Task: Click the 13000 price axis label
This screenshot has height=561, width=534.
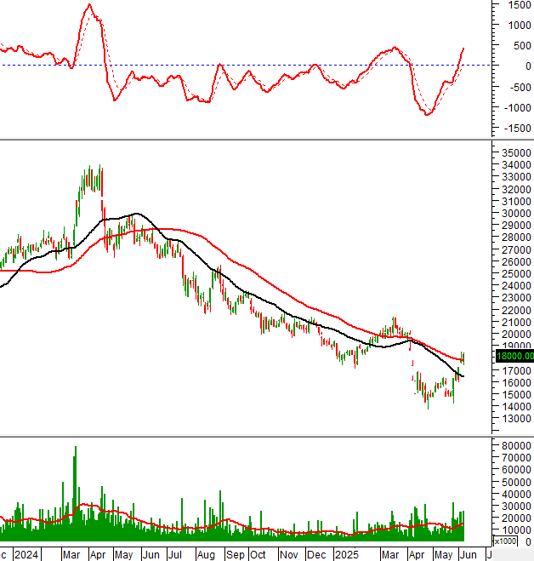Action: (x=514, y=419)
